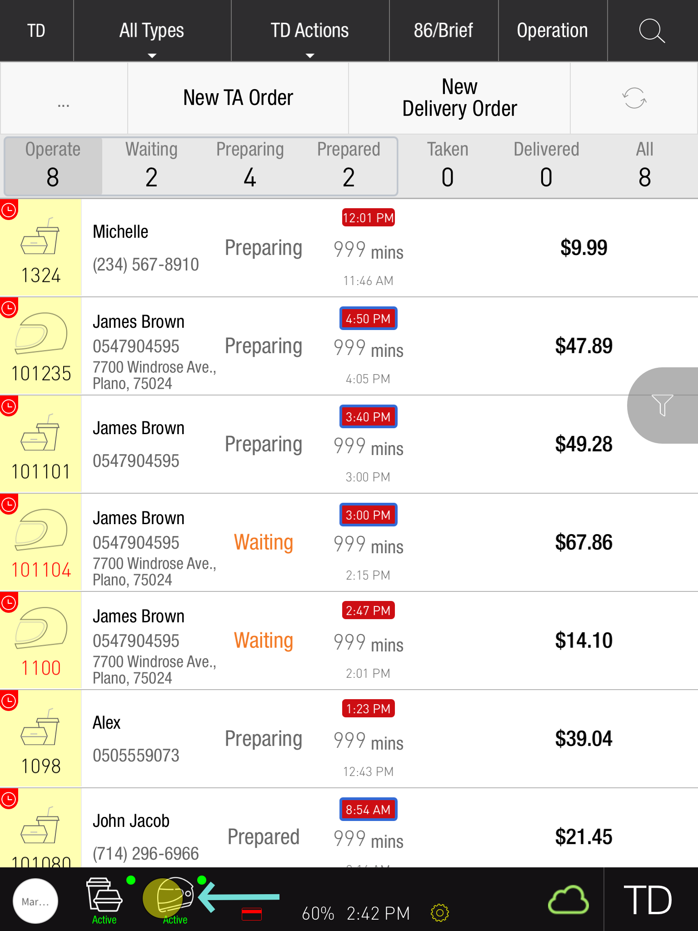Toggle the takeaway Active status icon
Viewport: 698px width, 931px height.
105,900
